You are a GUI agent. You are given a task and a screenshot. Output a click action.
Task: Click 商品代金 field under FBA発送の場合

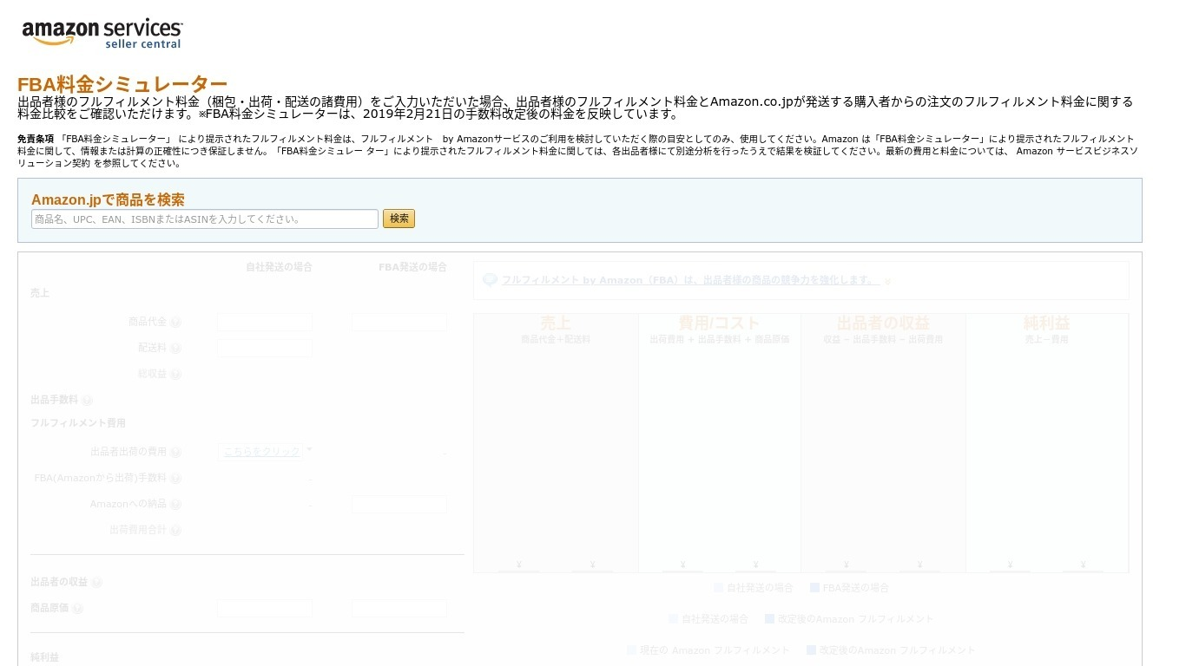pos(399,323)
